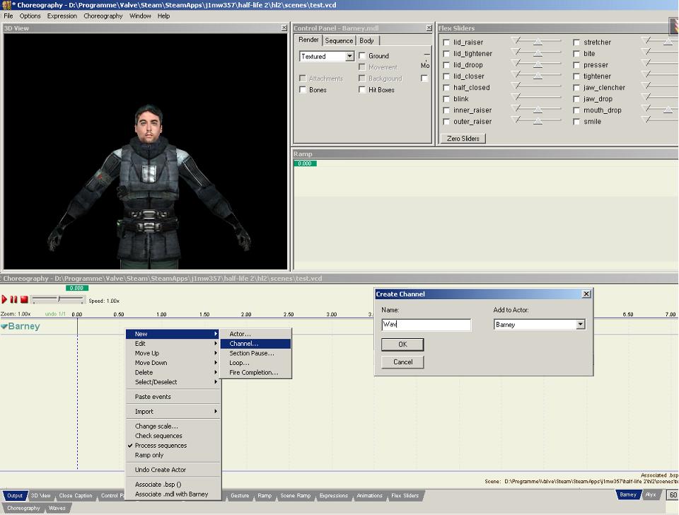
Task: Choose Actor... from the submenu
Action: [x=255, y=334]
